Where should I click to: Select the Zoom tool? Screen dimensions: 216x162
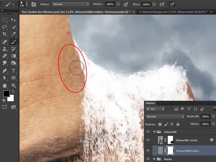13,86
